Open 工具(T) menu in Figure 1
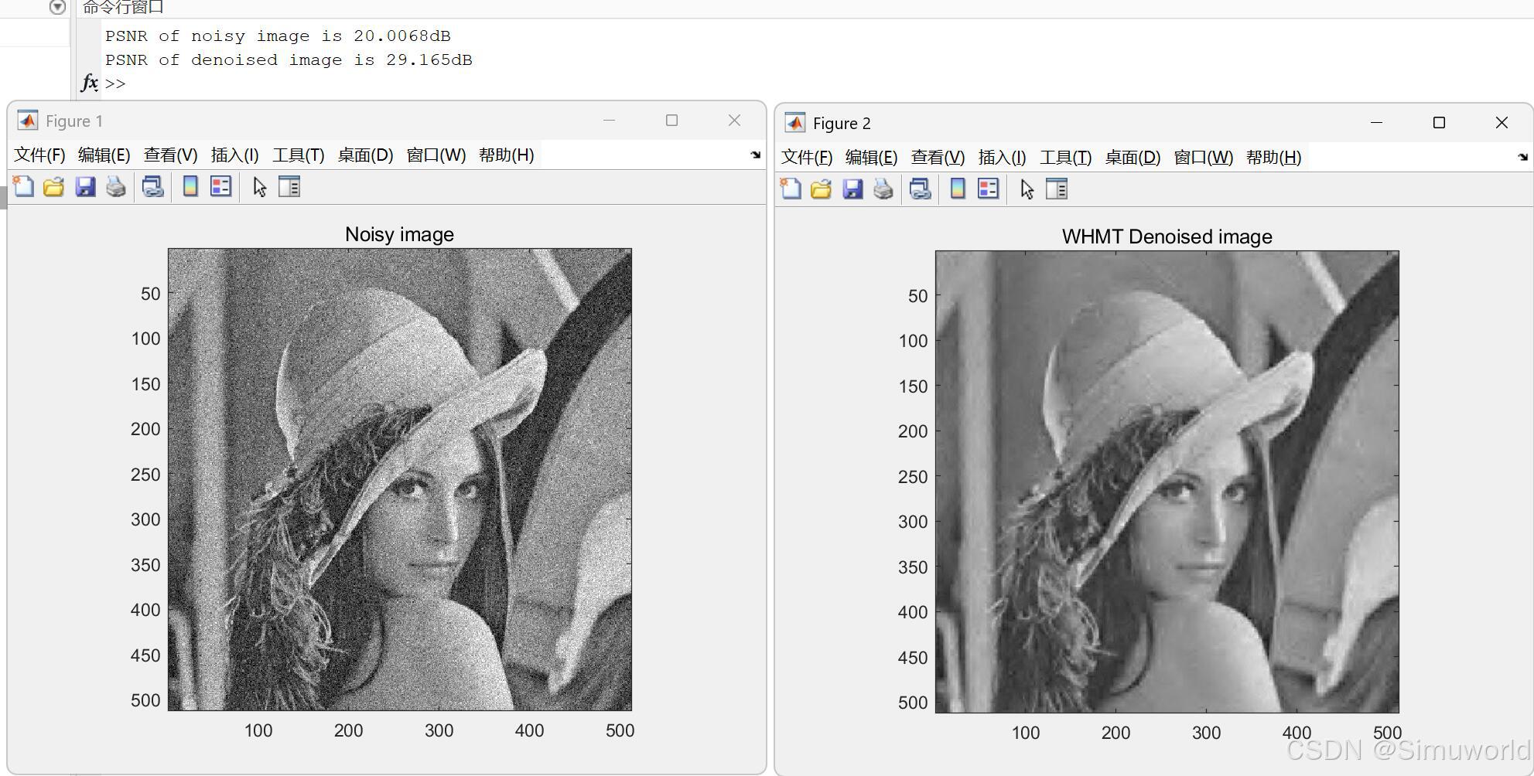Viewport: 1534px width, 776px height. pos(298,155)
